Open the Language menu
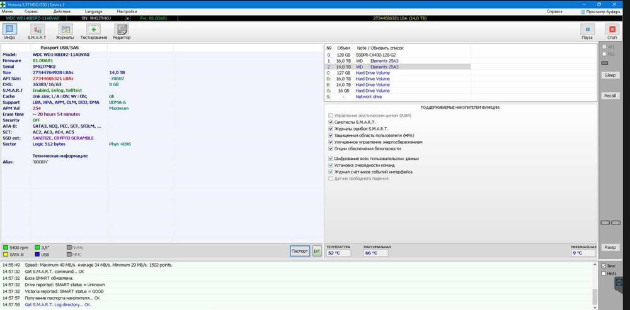This screenshot has width=630, height=310. (94, 11)
